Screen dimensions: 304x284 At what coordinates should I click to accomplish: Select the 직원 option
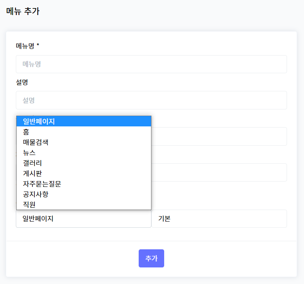[84, 204]
